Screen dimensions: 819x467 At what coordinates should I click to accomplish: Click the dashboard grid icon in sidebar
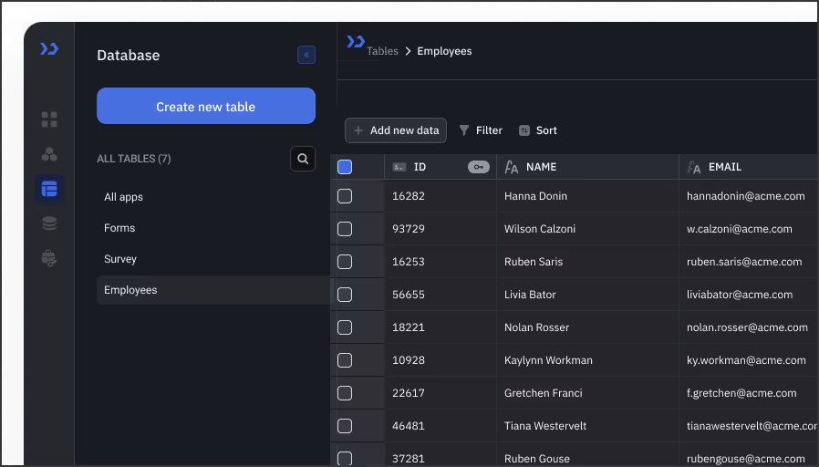point(49,119)
